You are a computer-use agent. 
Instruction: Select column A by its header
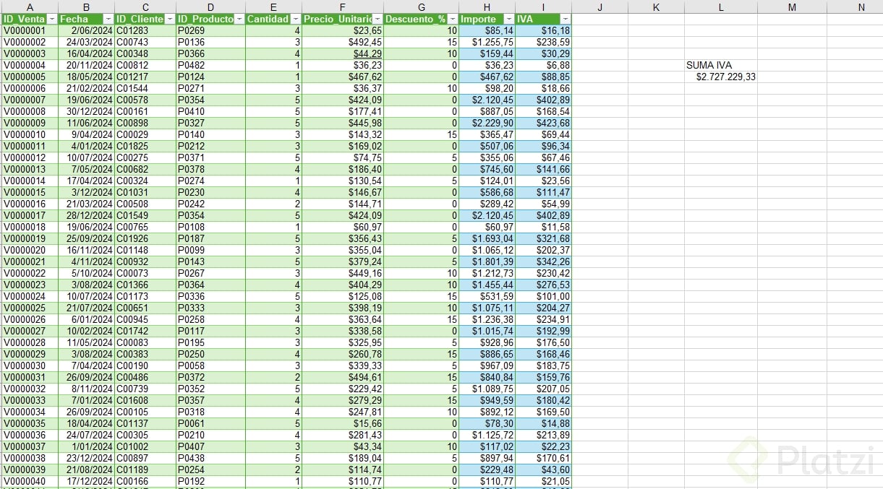pos(29,7)
